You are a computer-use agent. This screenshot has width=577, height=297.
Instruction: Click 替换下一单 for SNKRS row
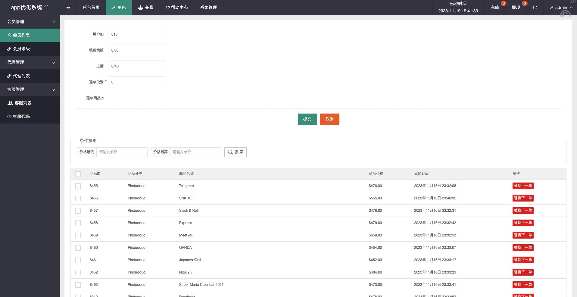click(523, 198)
